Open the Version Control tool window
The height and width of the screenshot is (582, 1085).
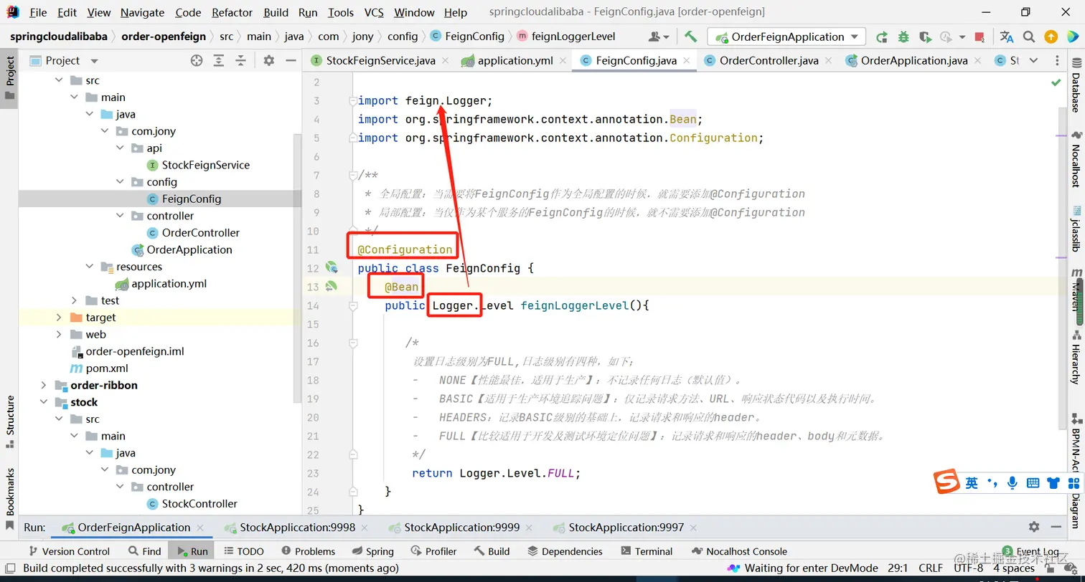coord(69,551)
